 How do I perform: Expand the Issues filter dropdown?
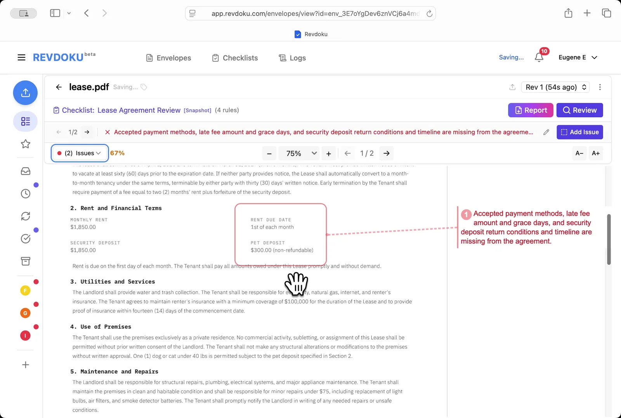(80, 153)
